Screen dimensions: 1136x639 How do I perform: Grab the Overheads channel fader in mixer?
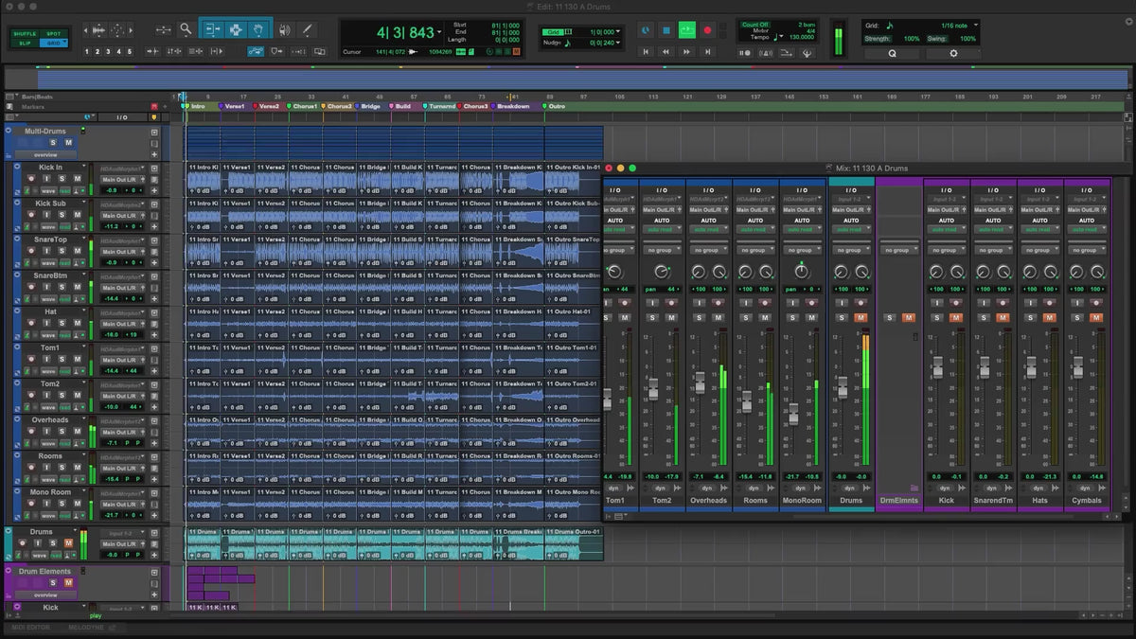tap(700, 382)
